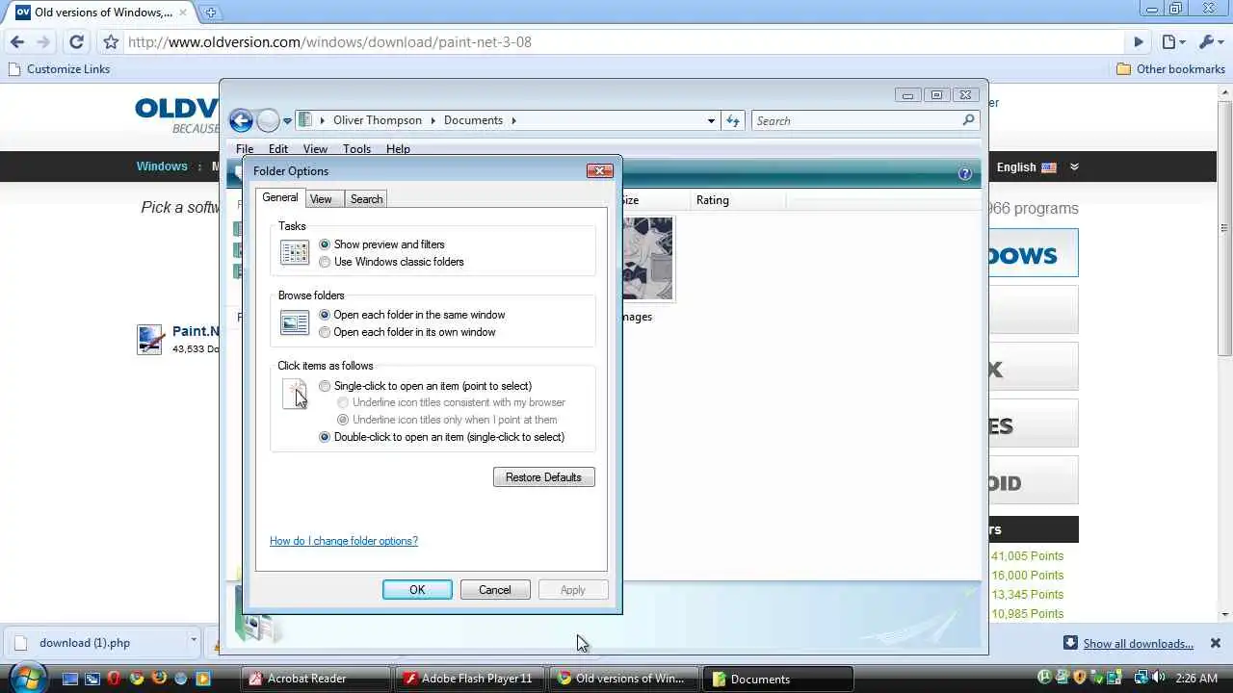Screen dimensions: 1233x693
Task: Launch Firefox from Quick Launch
Action: click(x=159, y=679)
